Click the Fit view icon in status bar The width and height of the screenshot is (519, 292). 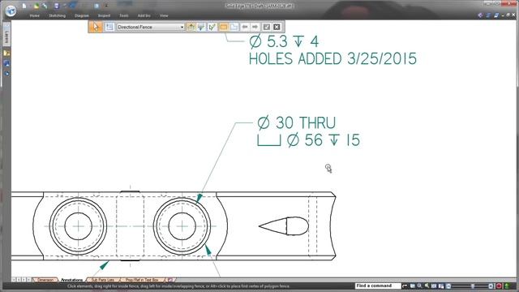click(x=434, y=286)
